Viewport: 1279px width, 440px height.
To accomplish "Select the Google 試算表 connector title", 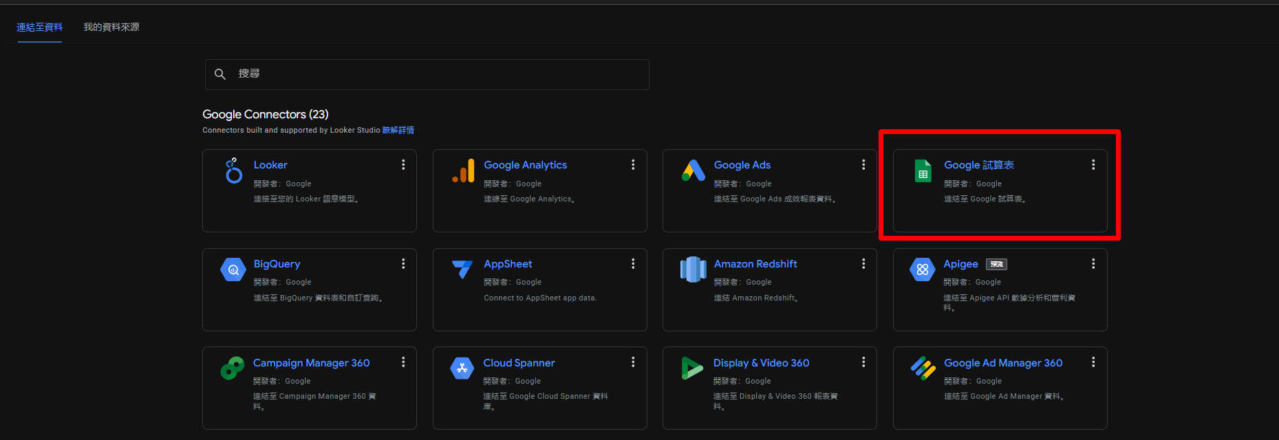I will tap(979, 165).
